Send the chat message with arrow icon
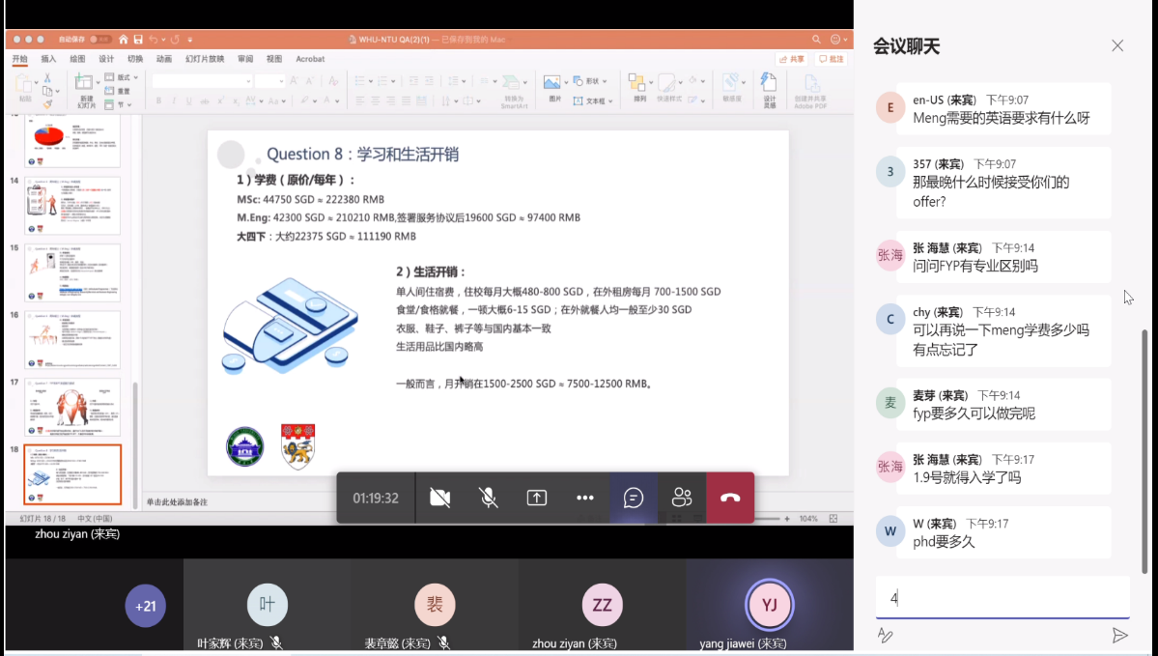Screen dimensions: 1158x656 1119,635
